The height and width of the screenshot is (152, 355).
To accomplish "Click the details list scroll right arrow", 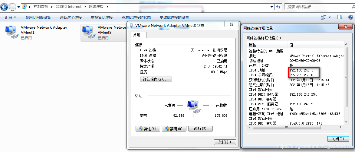I will click(x=341, y=127).
